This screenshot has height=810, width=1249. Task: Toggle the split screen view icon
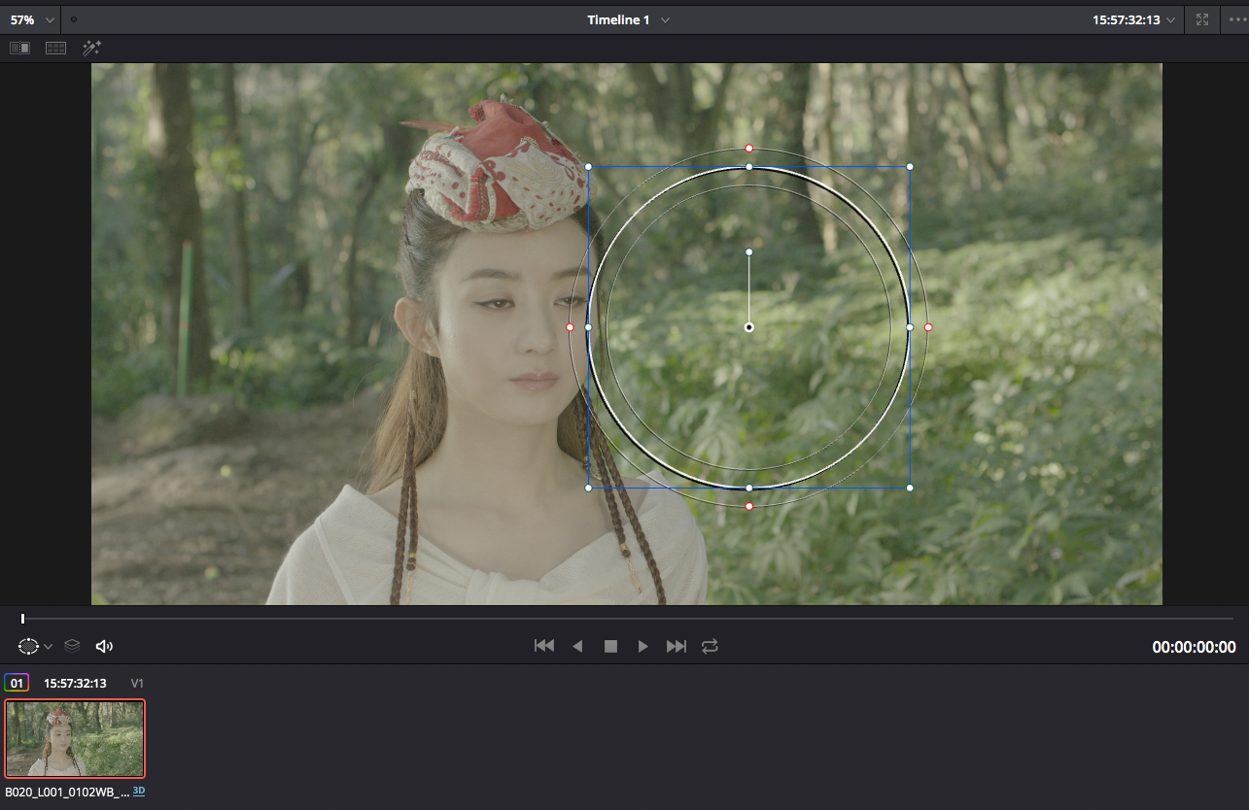click(56, 48)
